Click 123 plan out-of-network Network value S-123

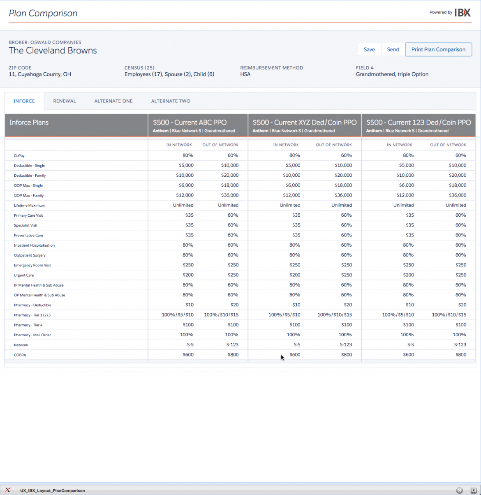coord(460,345)
